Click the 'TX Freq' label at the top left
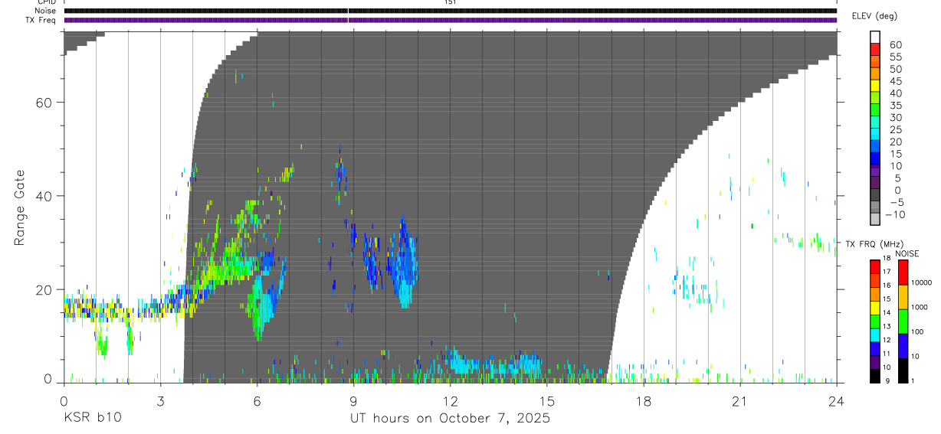941x434 pixels. pos(41,20)
